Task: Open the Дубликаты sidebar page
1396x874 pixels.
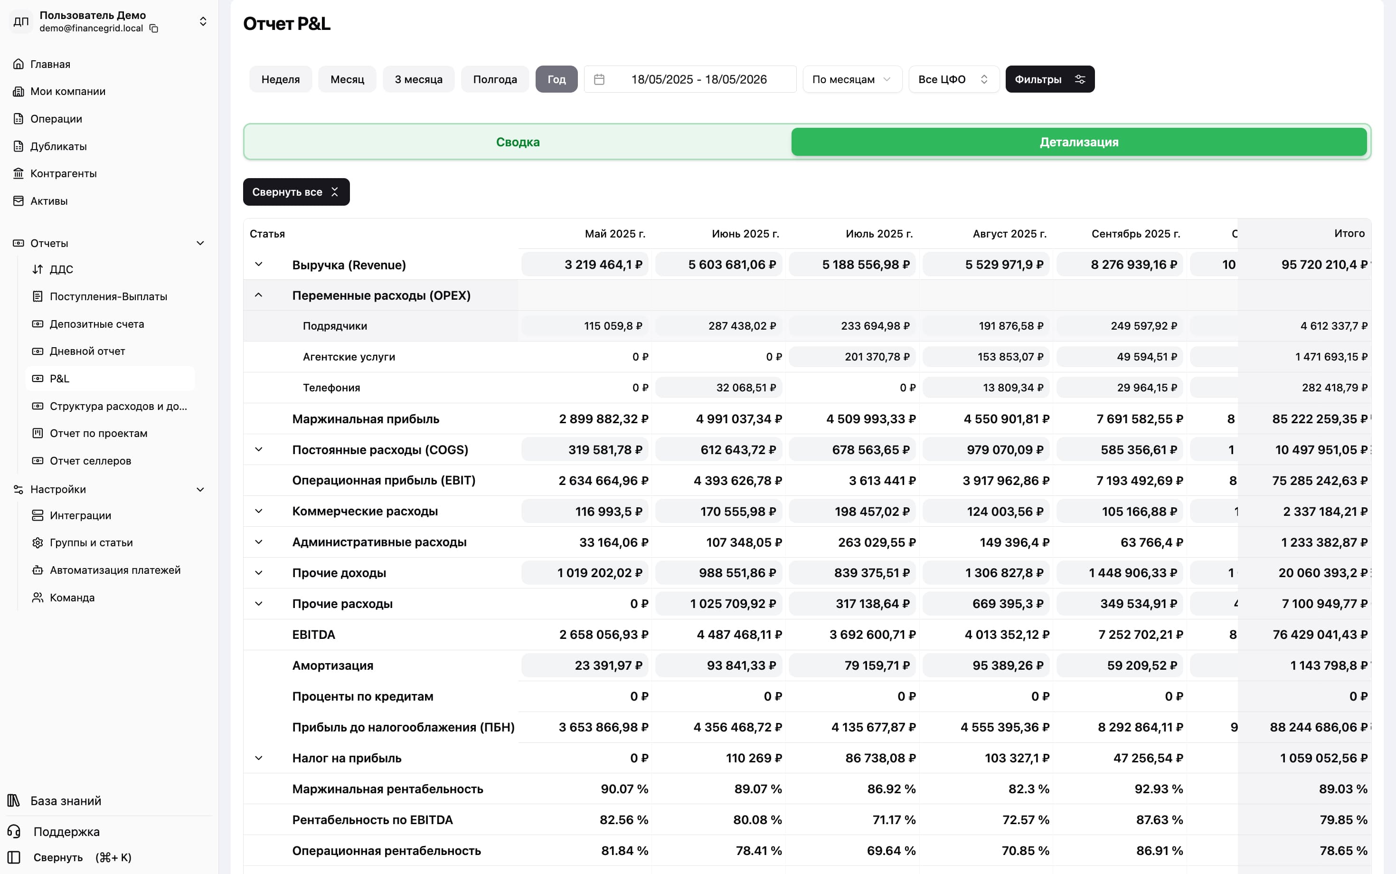Action: 58,146
